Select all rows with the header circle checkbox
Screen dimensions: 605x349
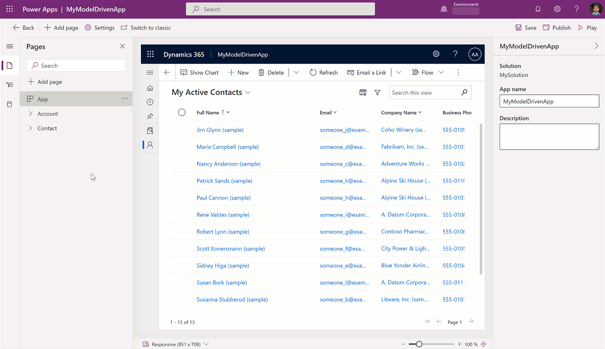[x=182, y=112]
